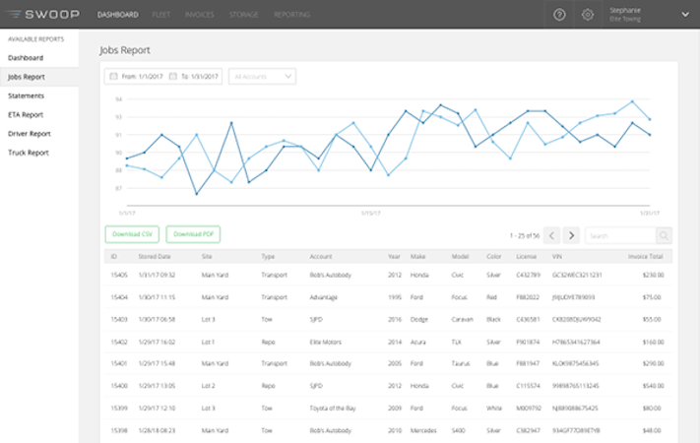
Task: Sort by the Type column header
Action: pos(268,257)
